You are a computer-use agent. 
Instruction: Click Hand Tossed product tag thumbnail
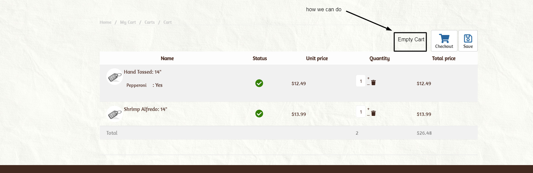[114, 77]
